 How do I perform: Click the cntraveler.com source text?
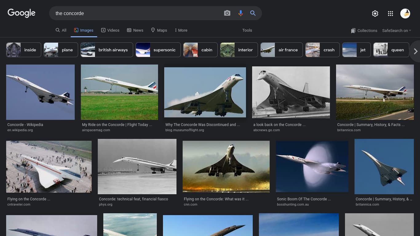tap(19, 204)
